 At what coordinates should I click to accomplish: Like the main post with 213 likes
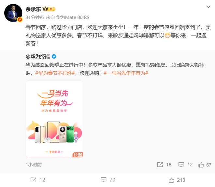177,180
